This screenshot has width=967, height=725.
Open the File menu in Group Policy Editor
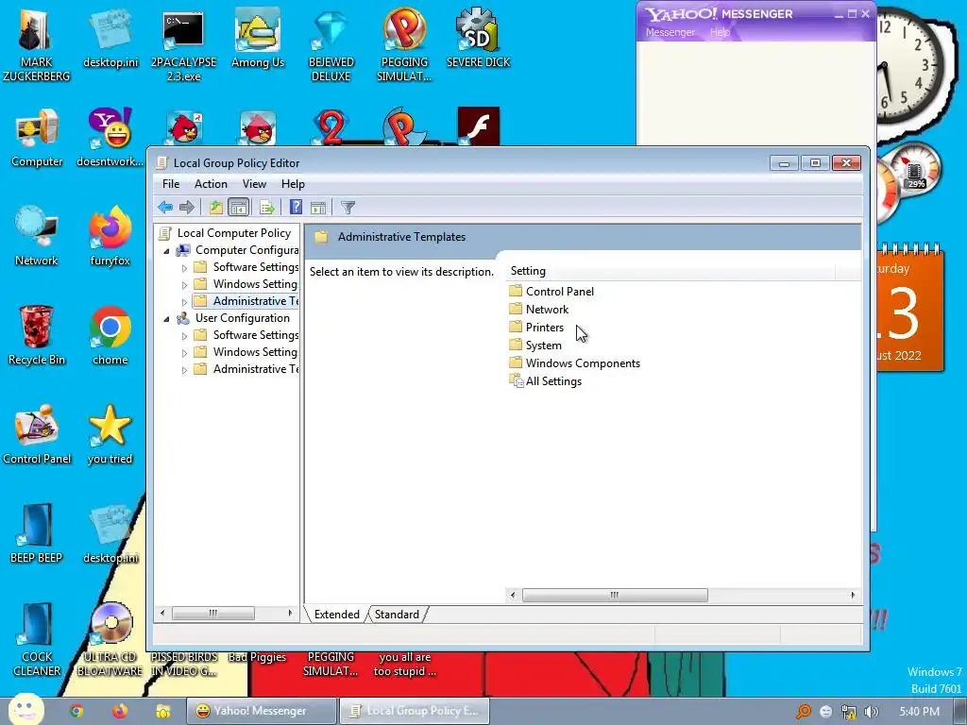pos(171,184)
